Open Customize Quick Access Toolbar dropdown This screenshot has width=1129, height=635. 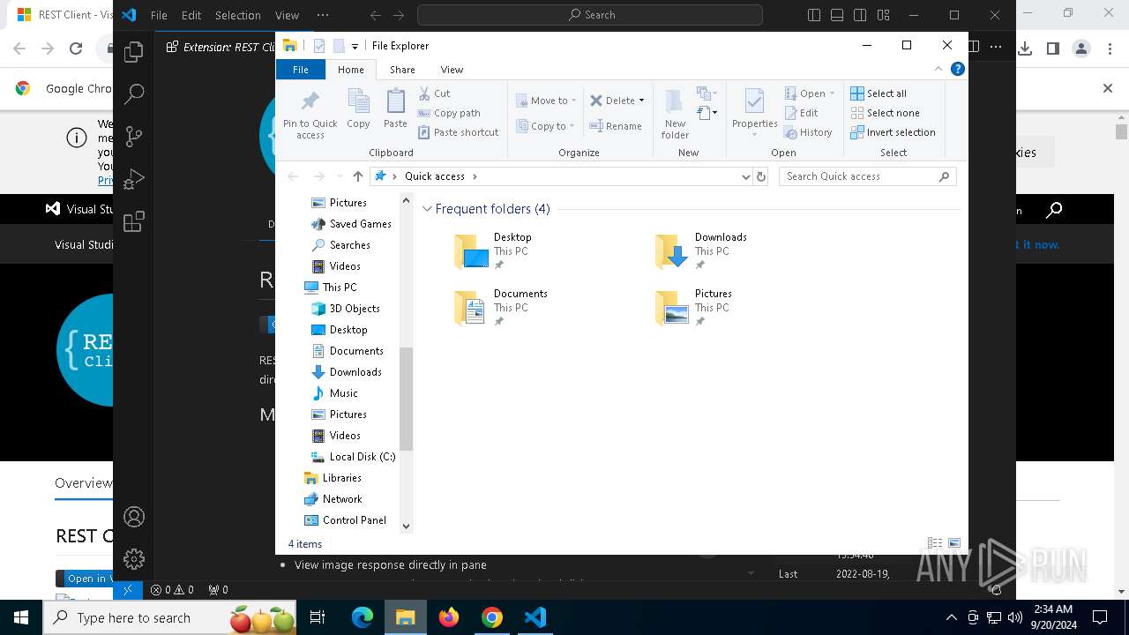pyautogui.click(x=355, y=46)
